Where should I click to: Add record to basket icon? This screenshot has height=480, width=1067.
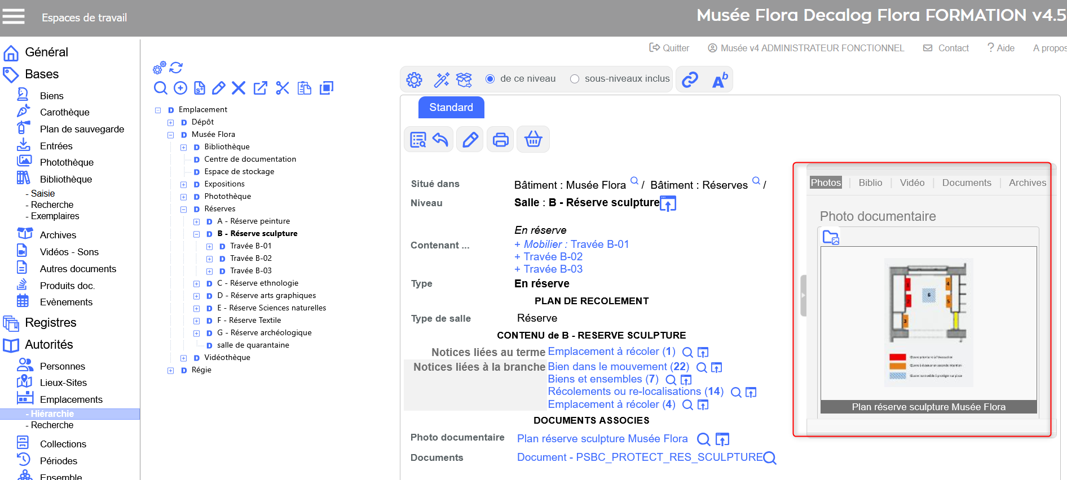533,139
